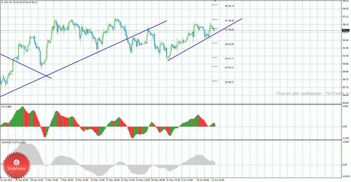
Task: Click the OsMA(36,72,27) indicator label
Action: tap(13, 142)
